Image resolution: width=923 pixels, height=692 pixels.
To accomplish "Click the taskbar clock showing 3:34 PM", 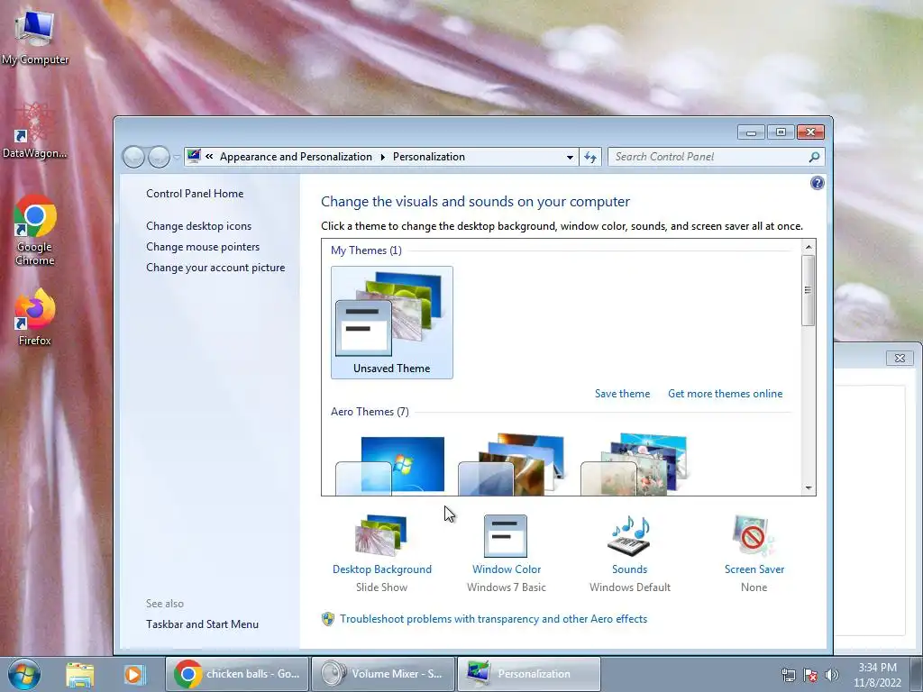I will pos(877,675).
